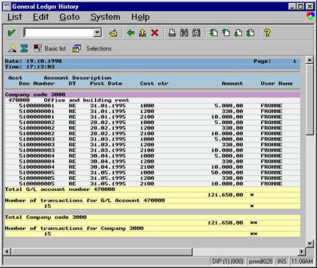317x268 pixels.
Task: Click the green checkmark Enter icon
Action: point(11,32)
